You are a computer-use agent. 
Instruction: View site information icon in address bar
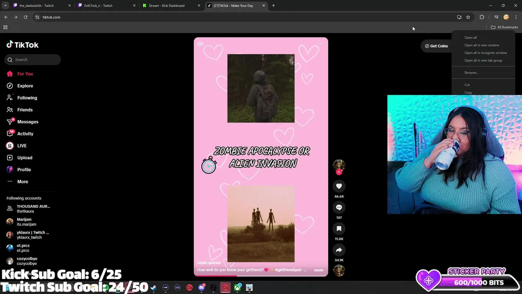pyautogui.click(x=37, y=17)
